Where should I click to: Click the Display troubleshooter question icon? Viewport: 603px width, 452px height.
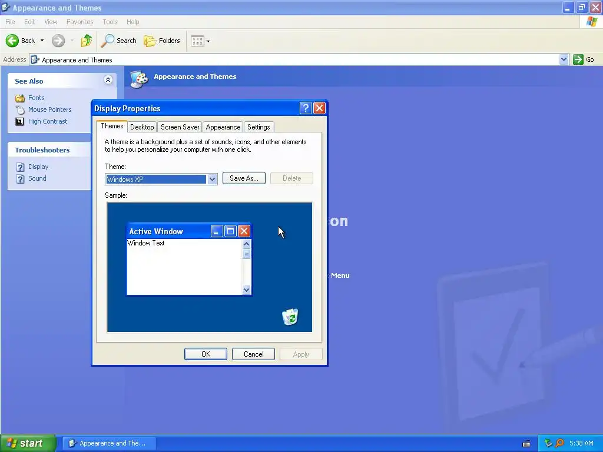21,167
